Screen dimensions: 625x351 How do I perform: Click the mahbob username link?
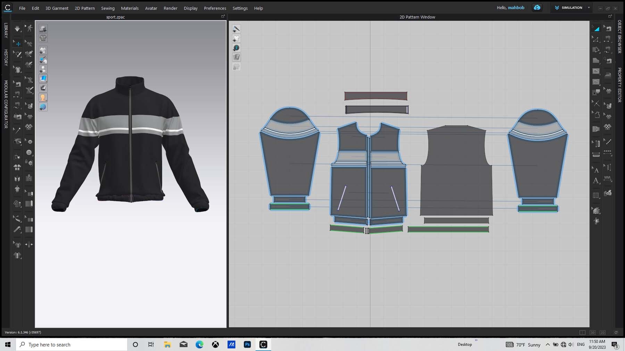[x=516, y=8]
